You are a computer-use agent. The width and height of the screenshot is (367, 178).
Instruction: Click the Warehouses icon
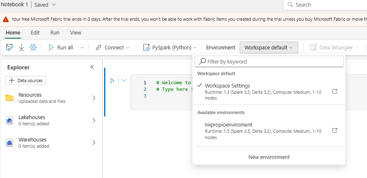pyautogui.click(x=10, y=143)
